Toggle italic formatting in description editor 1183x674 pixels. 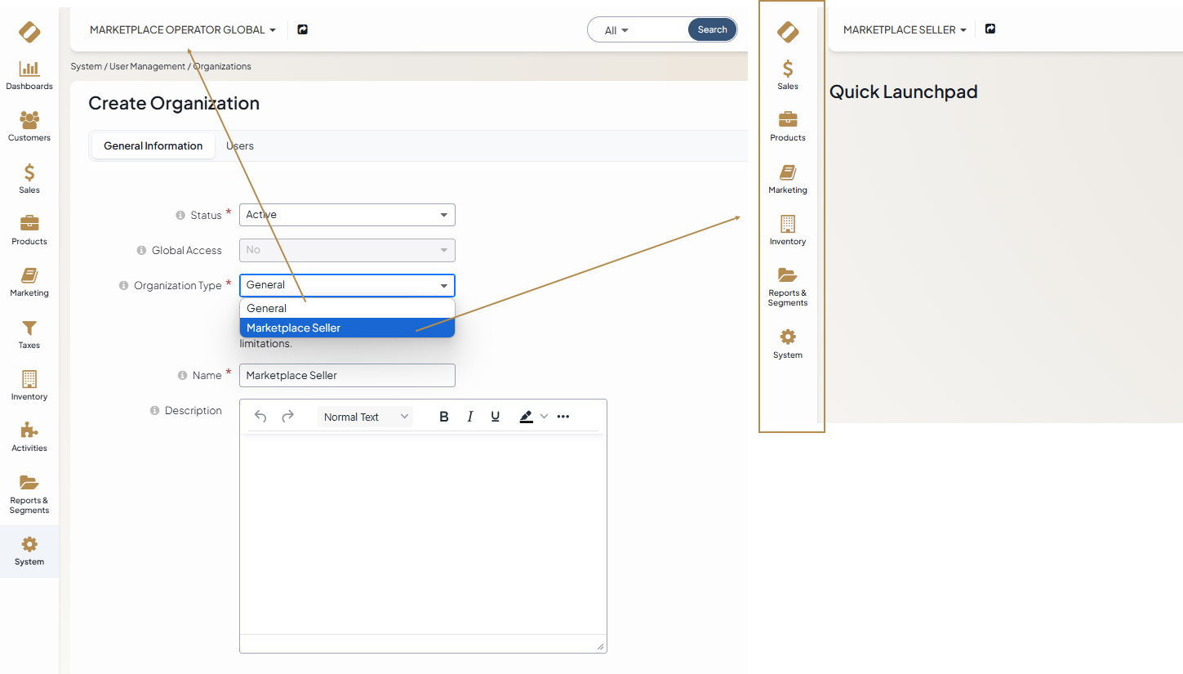point(469,417)
